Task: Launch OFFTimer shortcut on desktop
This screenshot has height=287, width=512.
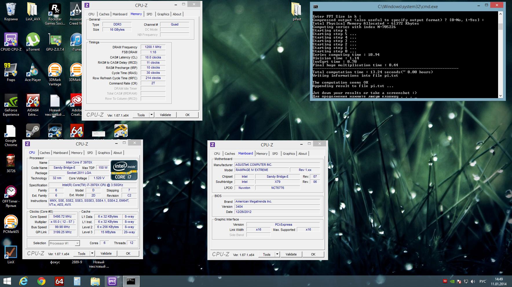Action: point(11,196)
